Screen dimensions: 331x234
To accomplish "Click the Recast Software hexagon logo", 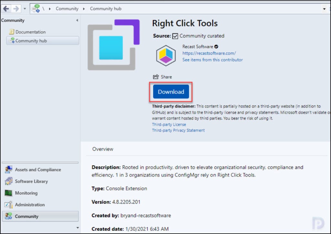I will pyautogui.click(x=166, y=55).
